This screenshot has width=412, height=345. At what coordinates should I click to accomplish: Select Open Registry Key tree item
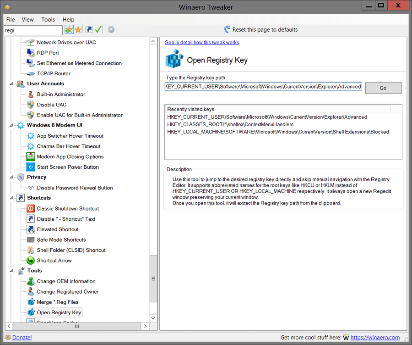click(x=59, y=312)
